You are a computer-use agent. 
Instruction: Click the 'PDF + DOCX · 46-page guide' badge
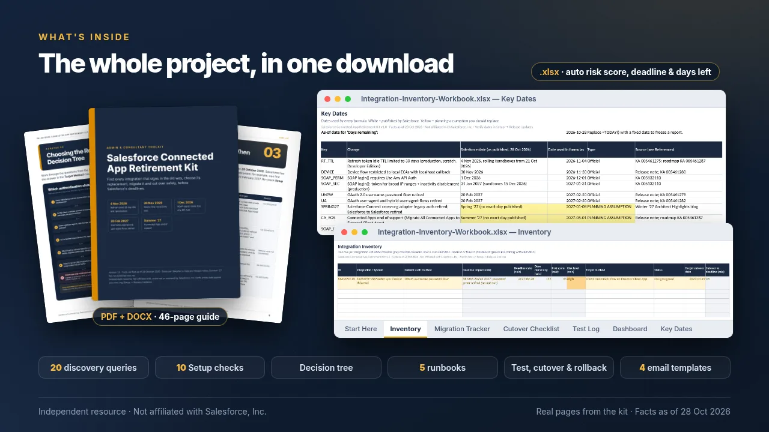(160, 317)
